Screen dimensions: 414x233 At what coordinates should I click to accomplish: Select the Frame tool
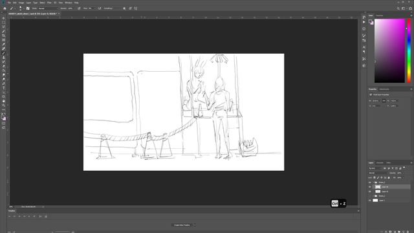(3, 40)
